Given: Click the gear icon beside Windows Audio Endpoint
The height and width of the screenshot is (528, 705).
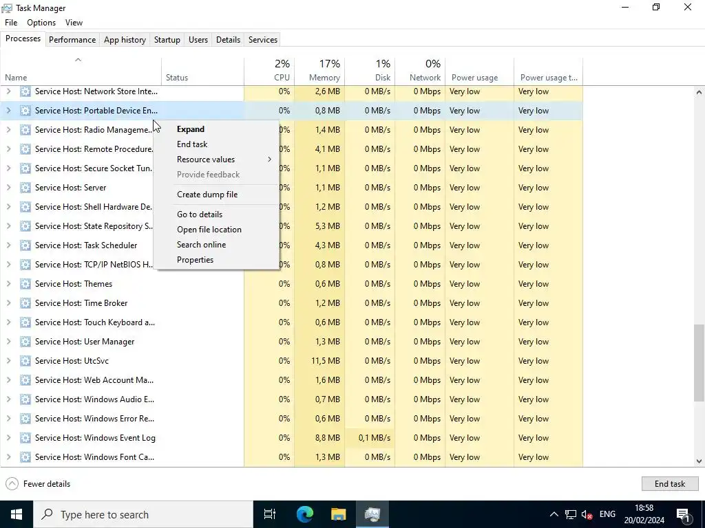Looking at the screenshot, I should click(x=25, y=399).
